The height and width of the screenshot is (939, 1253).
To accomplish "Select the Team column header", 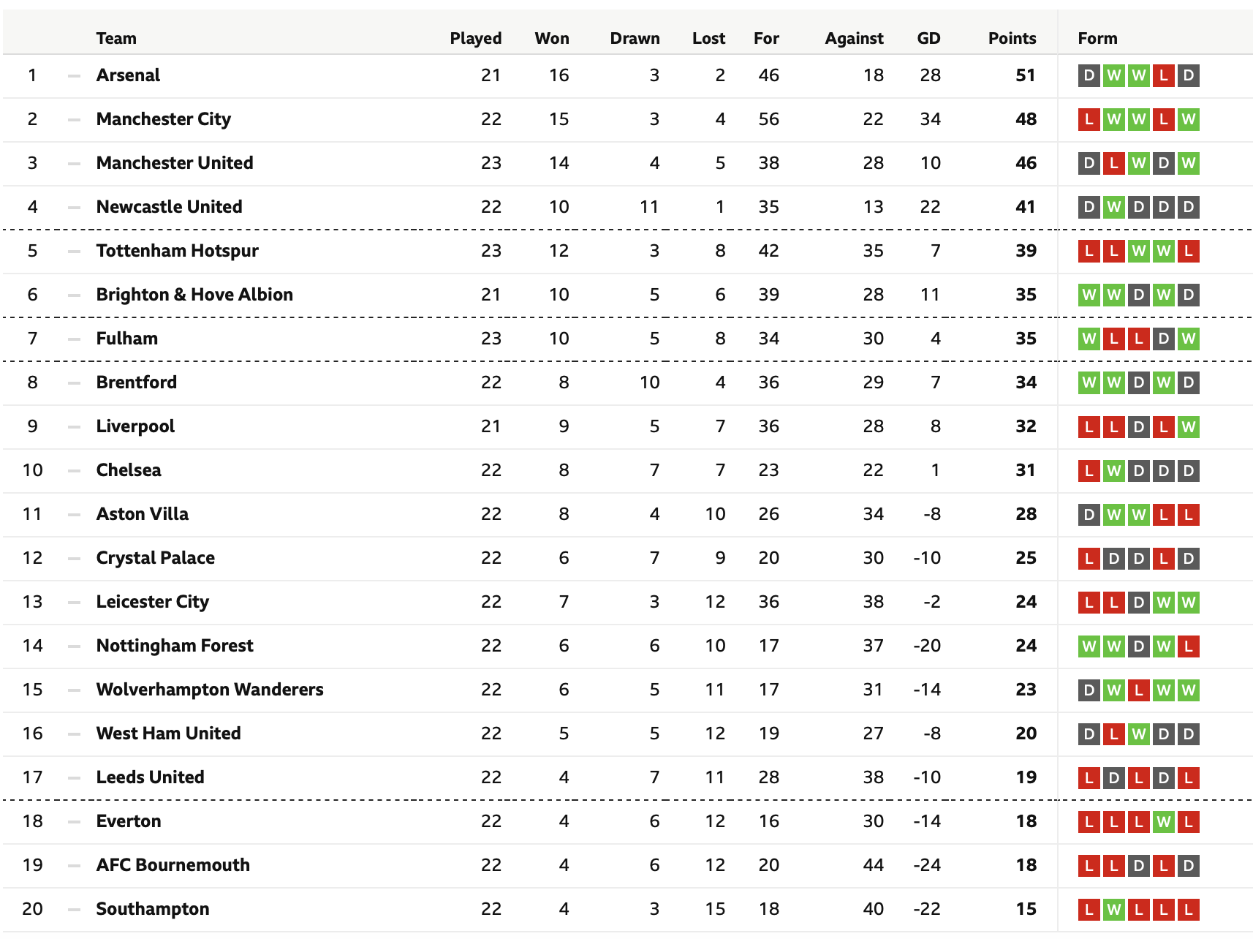I will [x=116, y=38].
